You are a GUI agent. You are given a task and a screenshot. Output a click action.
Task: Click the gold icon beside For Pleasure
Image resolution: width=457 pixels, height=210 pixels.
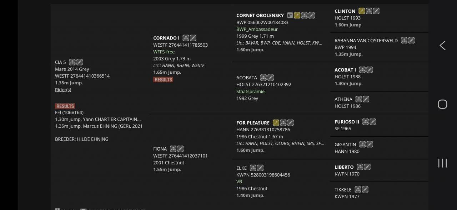point(276,123)
